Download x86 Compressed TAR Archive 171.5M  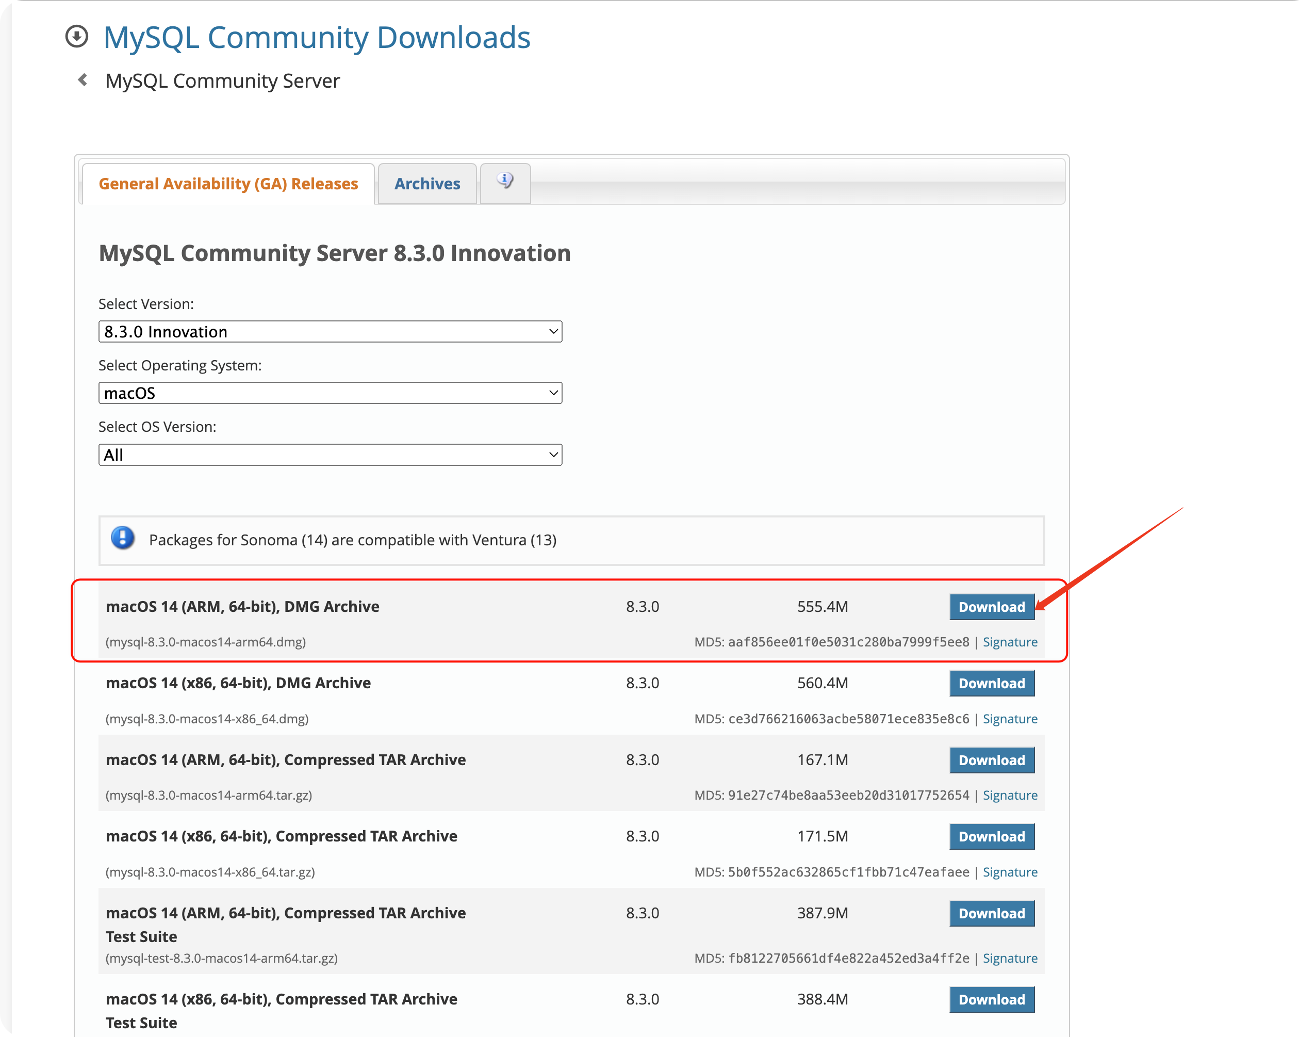pos(992,837)
